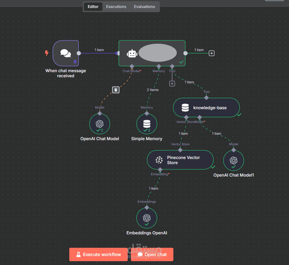Viewport: 289px width, 265px height.
Task: Click the agent node's Chat Model connector diamond
Action: pyautogui.click(x=132, y=66)
